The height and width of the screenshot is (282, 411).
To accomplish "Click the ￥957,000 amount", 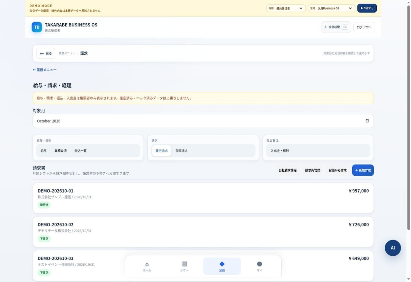I will click(358, 191).
